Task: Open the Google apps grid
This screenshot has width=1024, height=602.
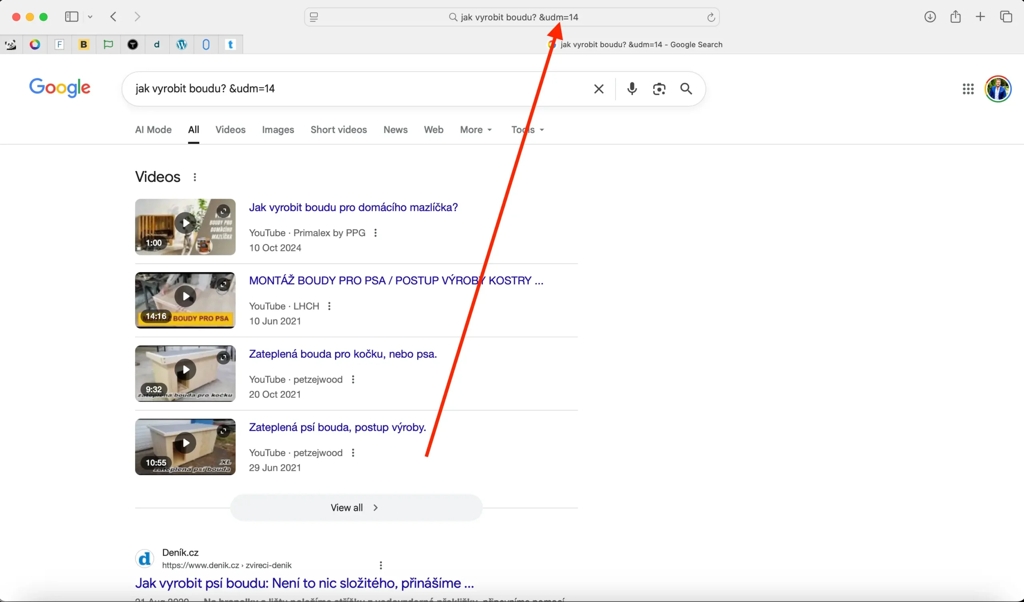Action: (968, 89)
